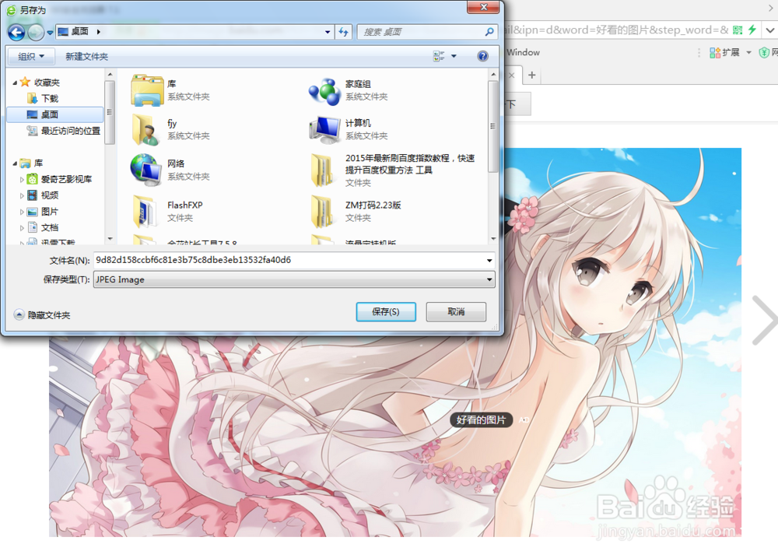Close the current browser tab
Image resolution: width=778 pixels, height=558 pixels.
[512, 75]
